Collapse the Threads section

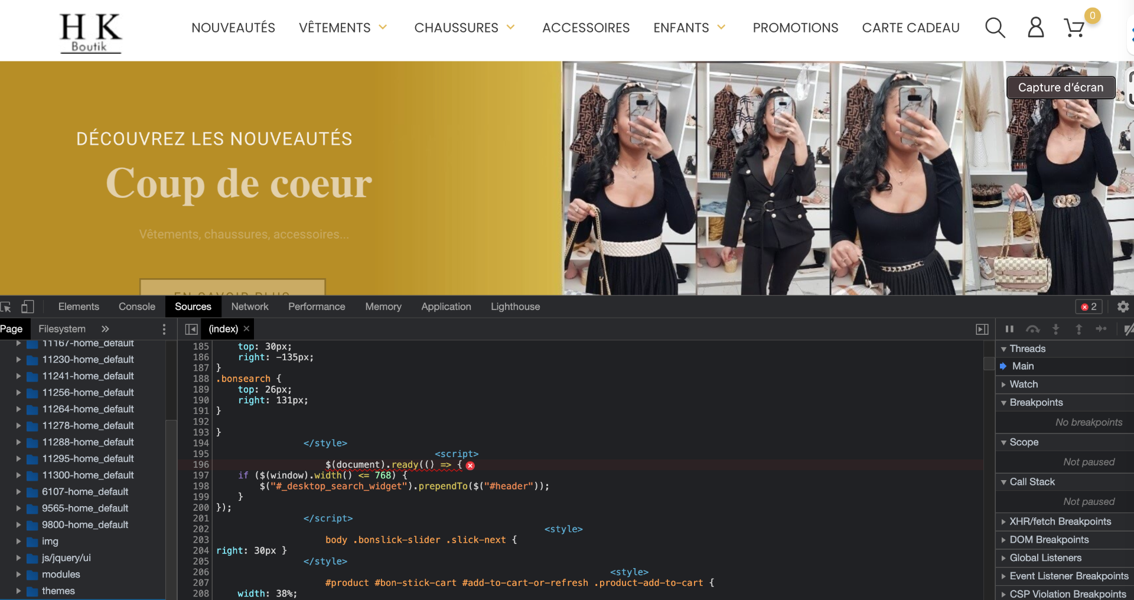(x=1003, y=349)
